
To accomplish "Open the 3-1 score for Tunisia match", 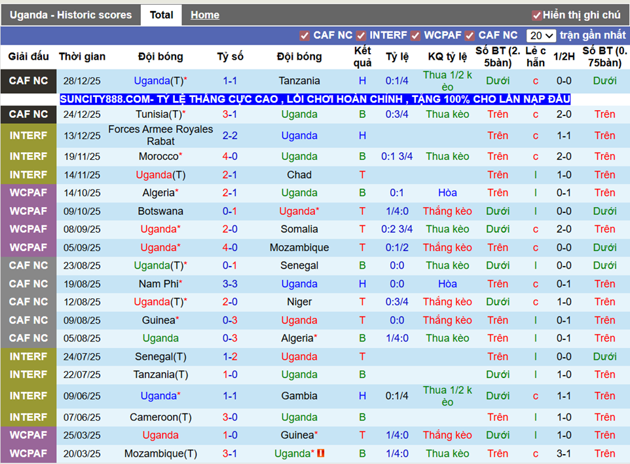I will (230, 114).
